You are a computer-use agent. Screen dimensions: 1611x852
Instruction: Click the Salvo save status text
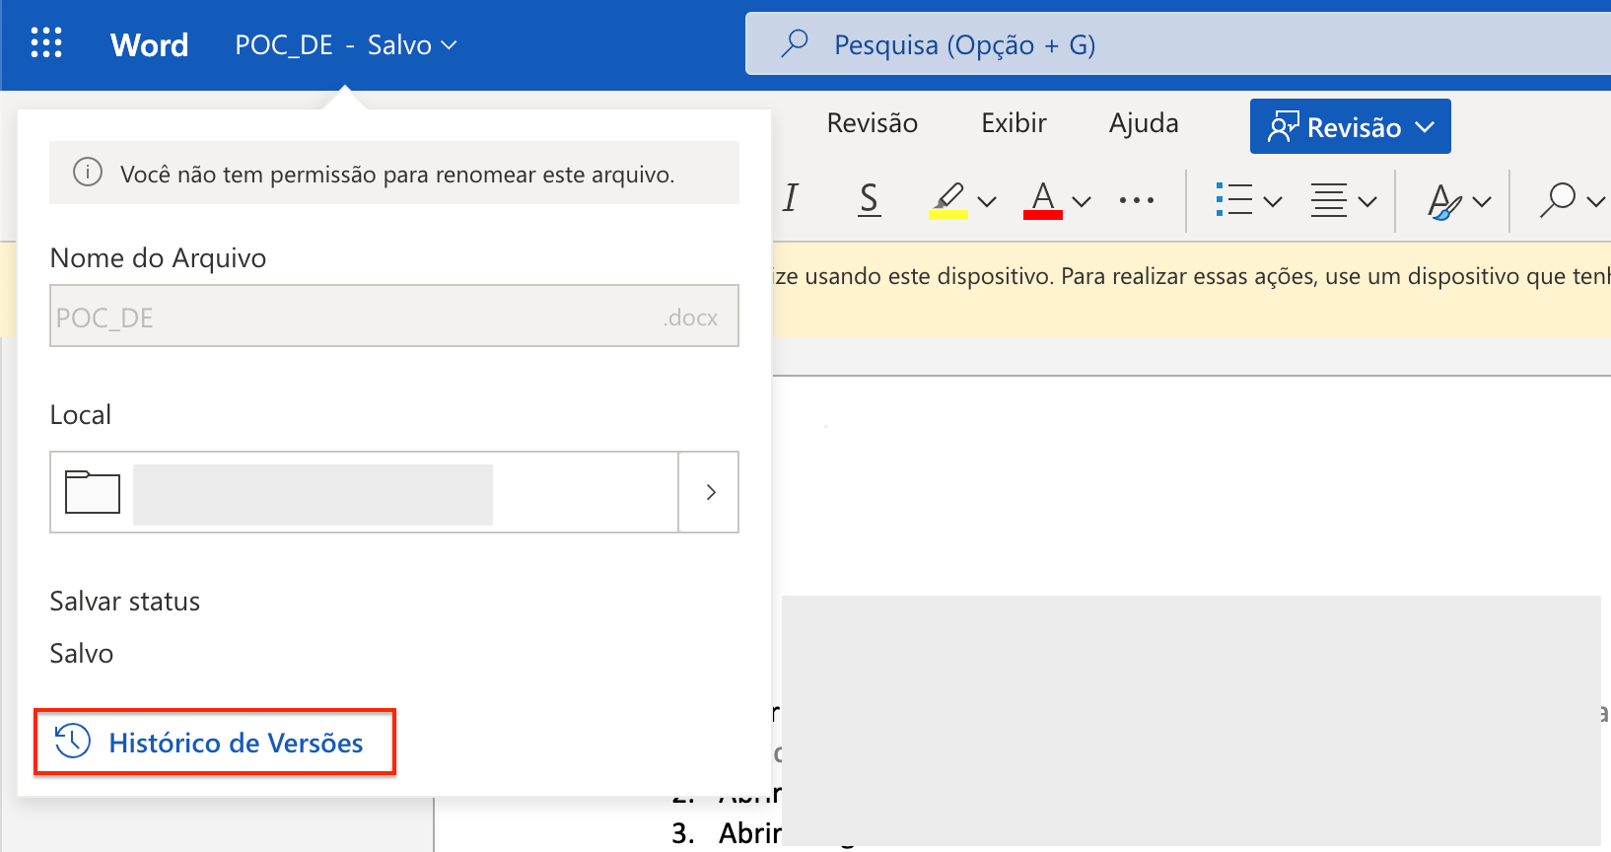[x=82, y=654]
